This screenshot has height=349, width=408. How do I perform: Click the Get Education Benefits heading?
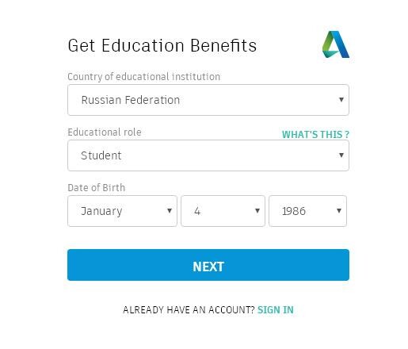(162, 45)
